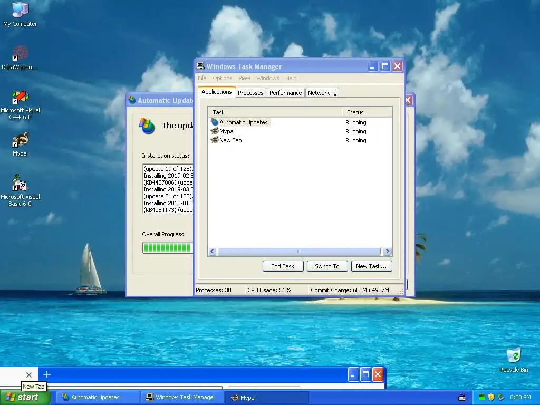
Task: Select the Mypal task row
Action: click(x=300, y=131)
